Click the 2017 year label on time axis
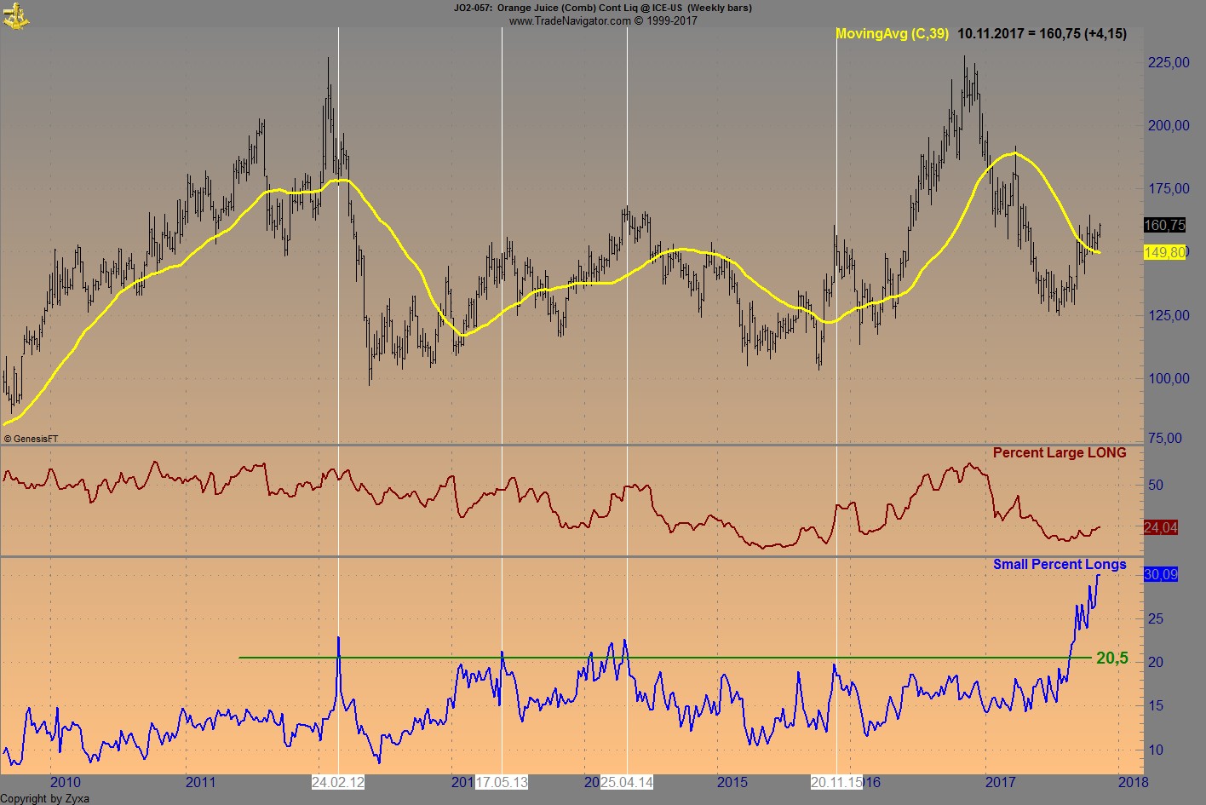 [x=1000, y=782]
